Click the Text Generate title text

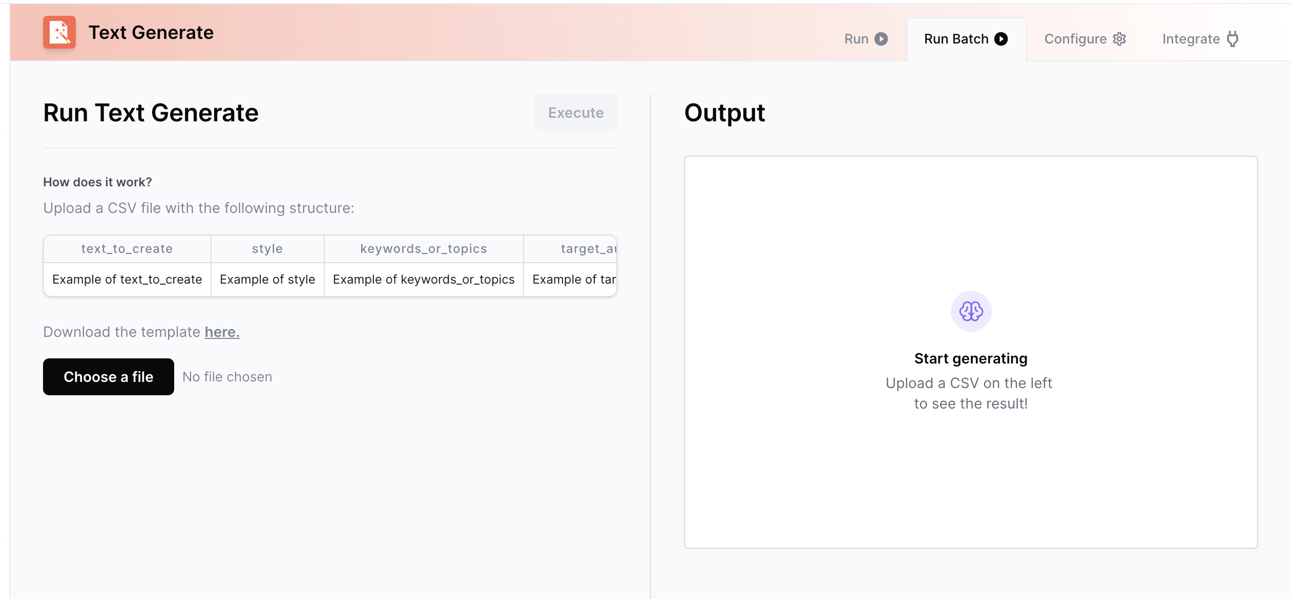[151, 33]
